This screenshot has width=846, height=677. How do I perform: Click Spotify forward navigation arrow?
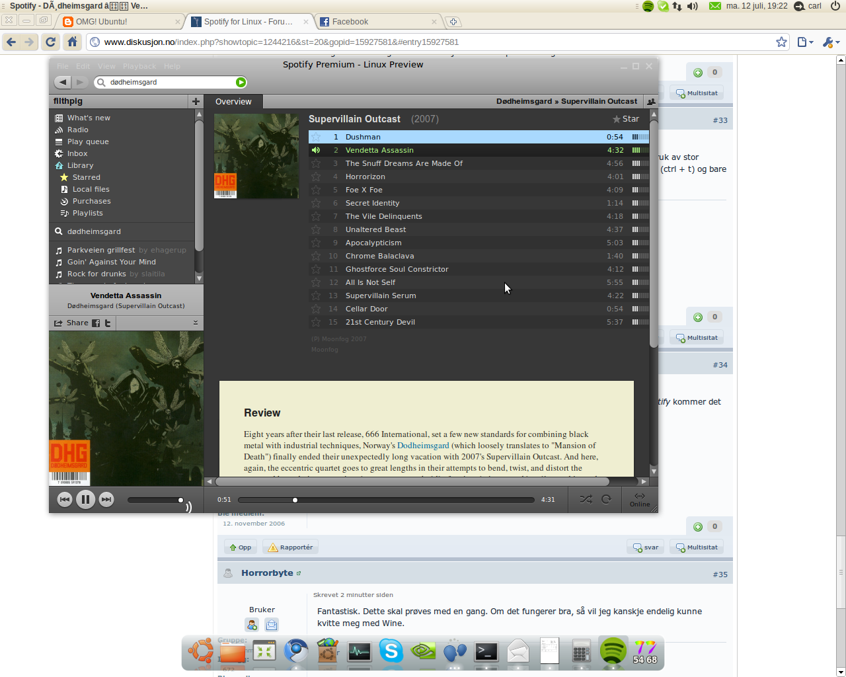coord(80,82)
